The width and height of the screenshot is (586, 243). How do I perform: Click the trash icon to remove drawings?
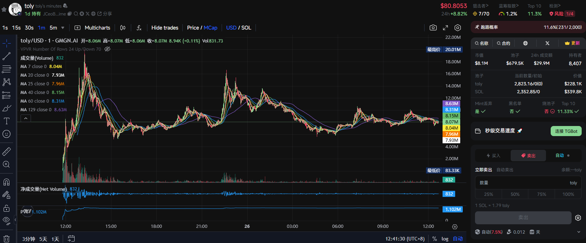pos(6,238)
